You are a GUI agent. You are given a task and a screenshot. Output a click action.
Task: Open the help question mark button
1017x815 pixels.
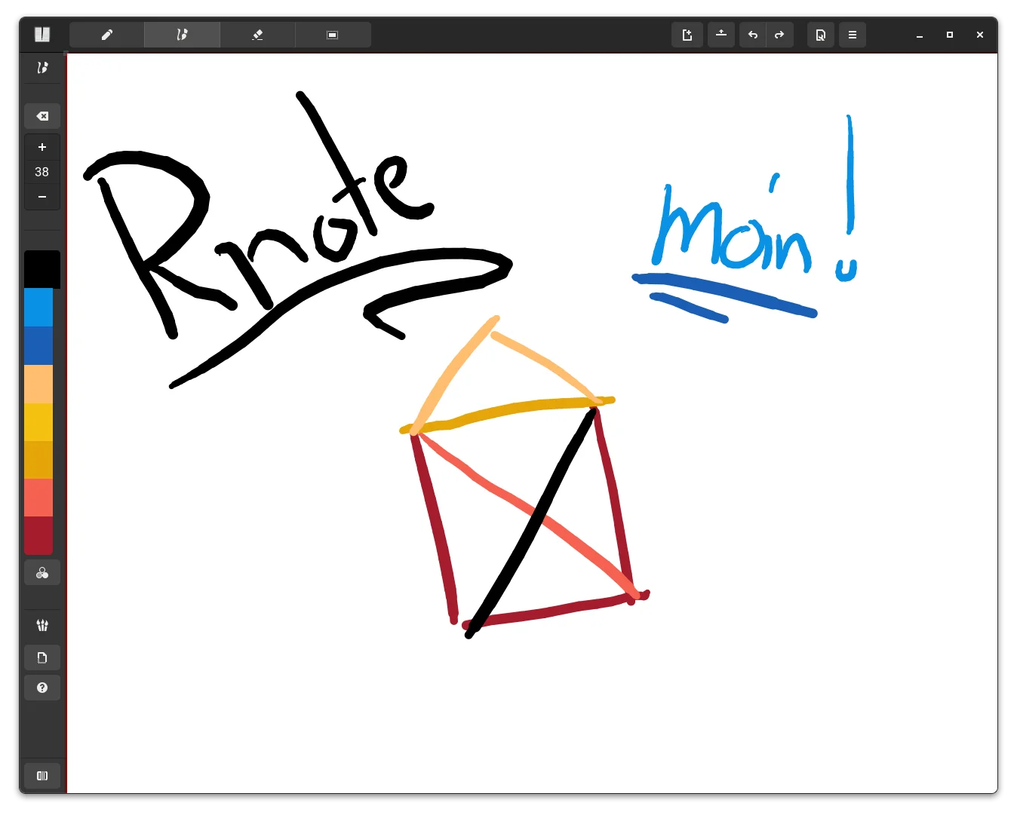(42, 688)
